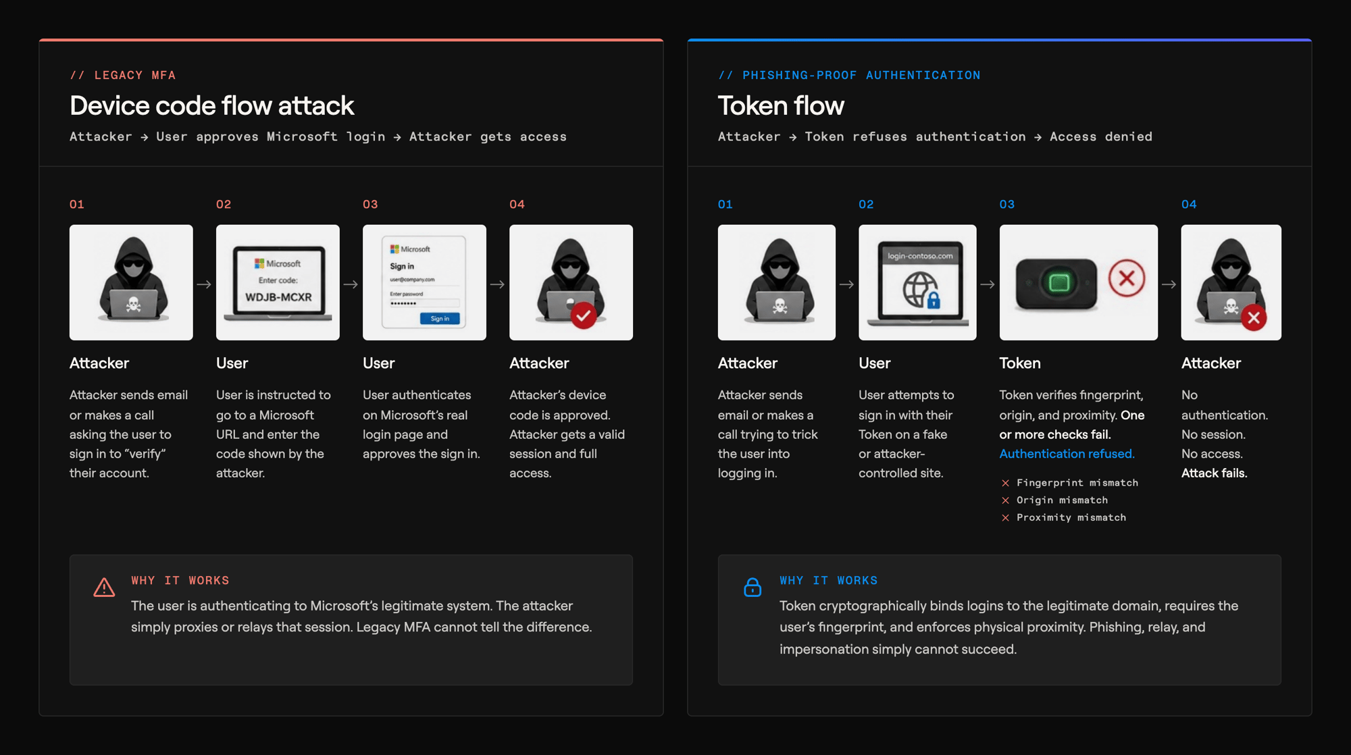Click 'Access denied' in the Token flow subtitle
Image resolution: width=1351 pixels, height=755 pixels.
[x=1100, y=136]
